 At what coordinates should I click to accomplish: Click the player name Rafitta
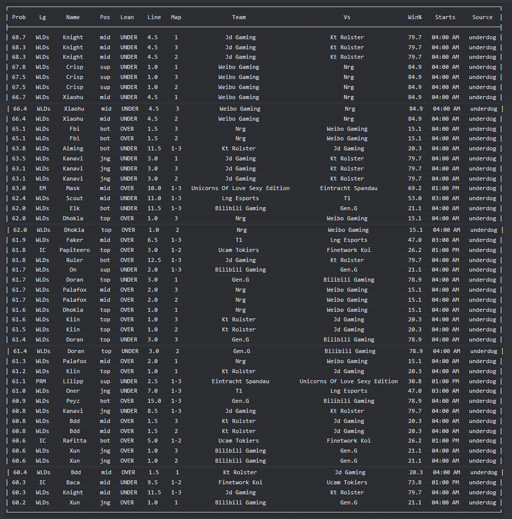pyautogui.click(x=74, y=441)
